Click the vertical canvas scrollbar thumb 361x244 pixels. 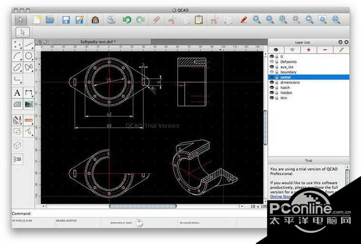point(266,127)
